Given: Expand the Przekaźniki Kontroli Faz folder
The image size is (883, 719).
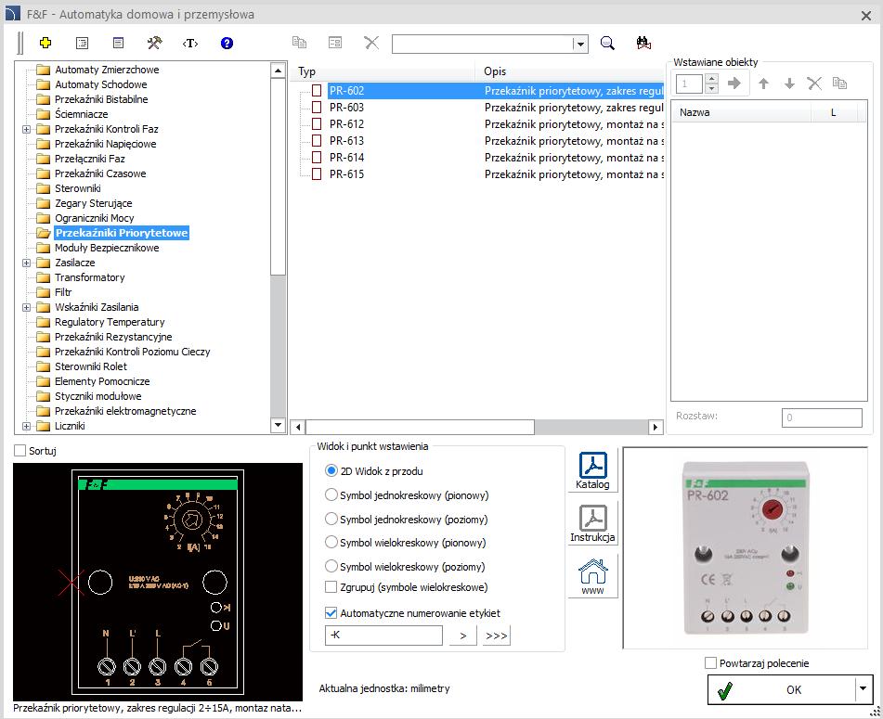Looking at the screenshot, I should [x=26, y=129].
